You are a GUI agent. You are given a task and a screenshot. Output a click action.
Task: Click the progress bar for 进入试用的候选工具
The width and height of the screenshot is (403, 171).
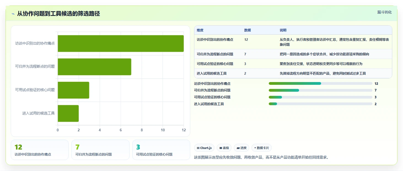[321, 104]
